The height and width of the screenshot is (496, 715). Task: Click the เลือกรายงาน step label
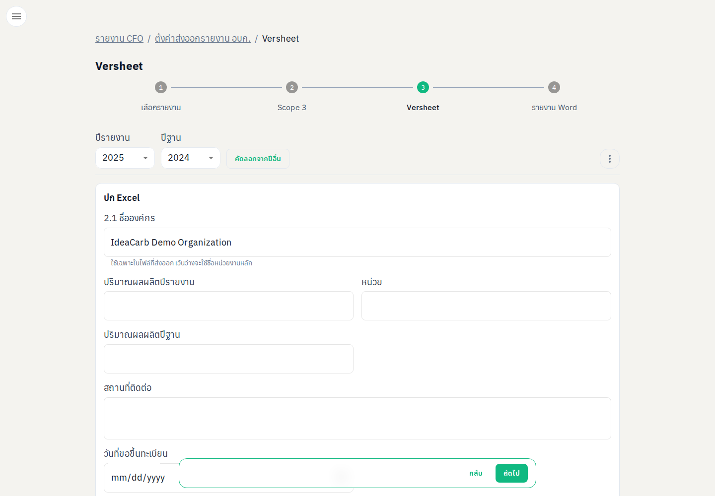pos(161,108)
